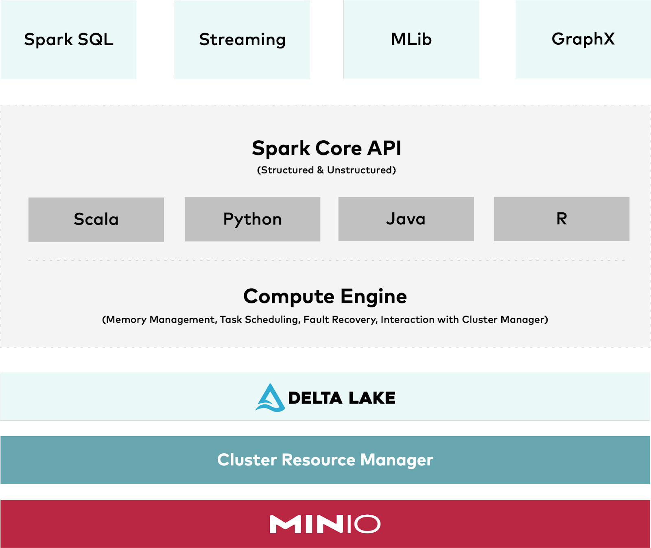The height and width of the screenshot is (548, 651).
Task: Open the GraphX box
Action: pos(583,39)
